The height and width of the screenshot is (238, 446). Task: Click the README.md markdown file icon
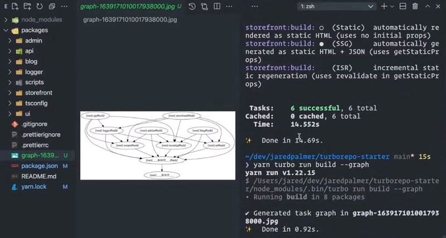point(15,176)
